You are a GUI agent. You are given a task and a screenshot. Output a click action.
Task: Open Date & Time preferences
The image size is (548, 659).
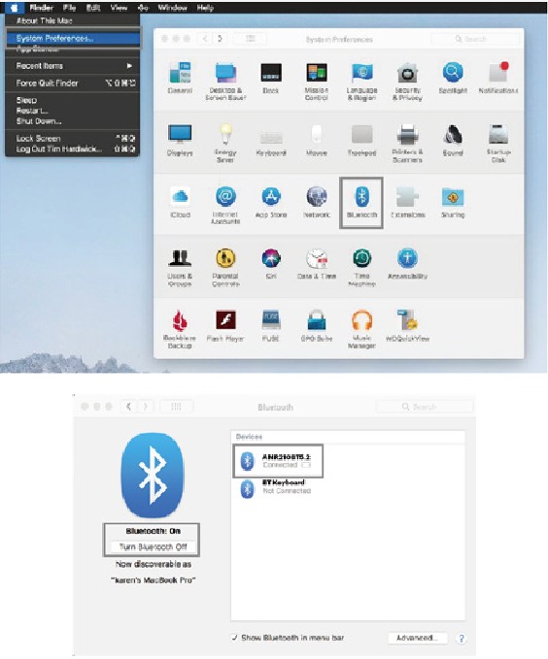pos(317,264)
